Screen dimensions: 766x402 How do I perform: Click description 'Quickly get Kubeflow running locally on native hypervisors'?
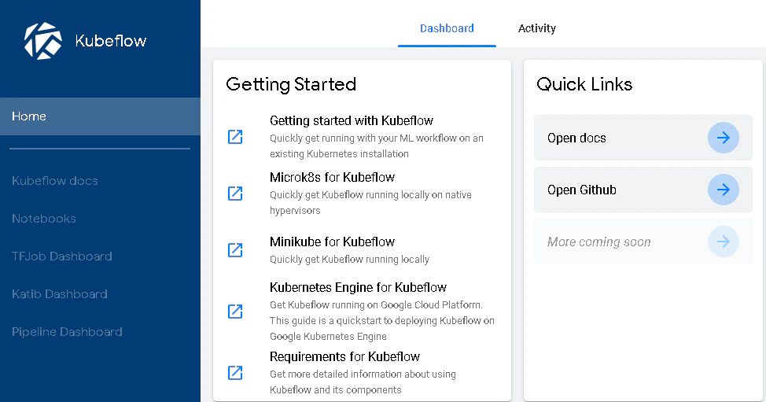coord(370,203)
